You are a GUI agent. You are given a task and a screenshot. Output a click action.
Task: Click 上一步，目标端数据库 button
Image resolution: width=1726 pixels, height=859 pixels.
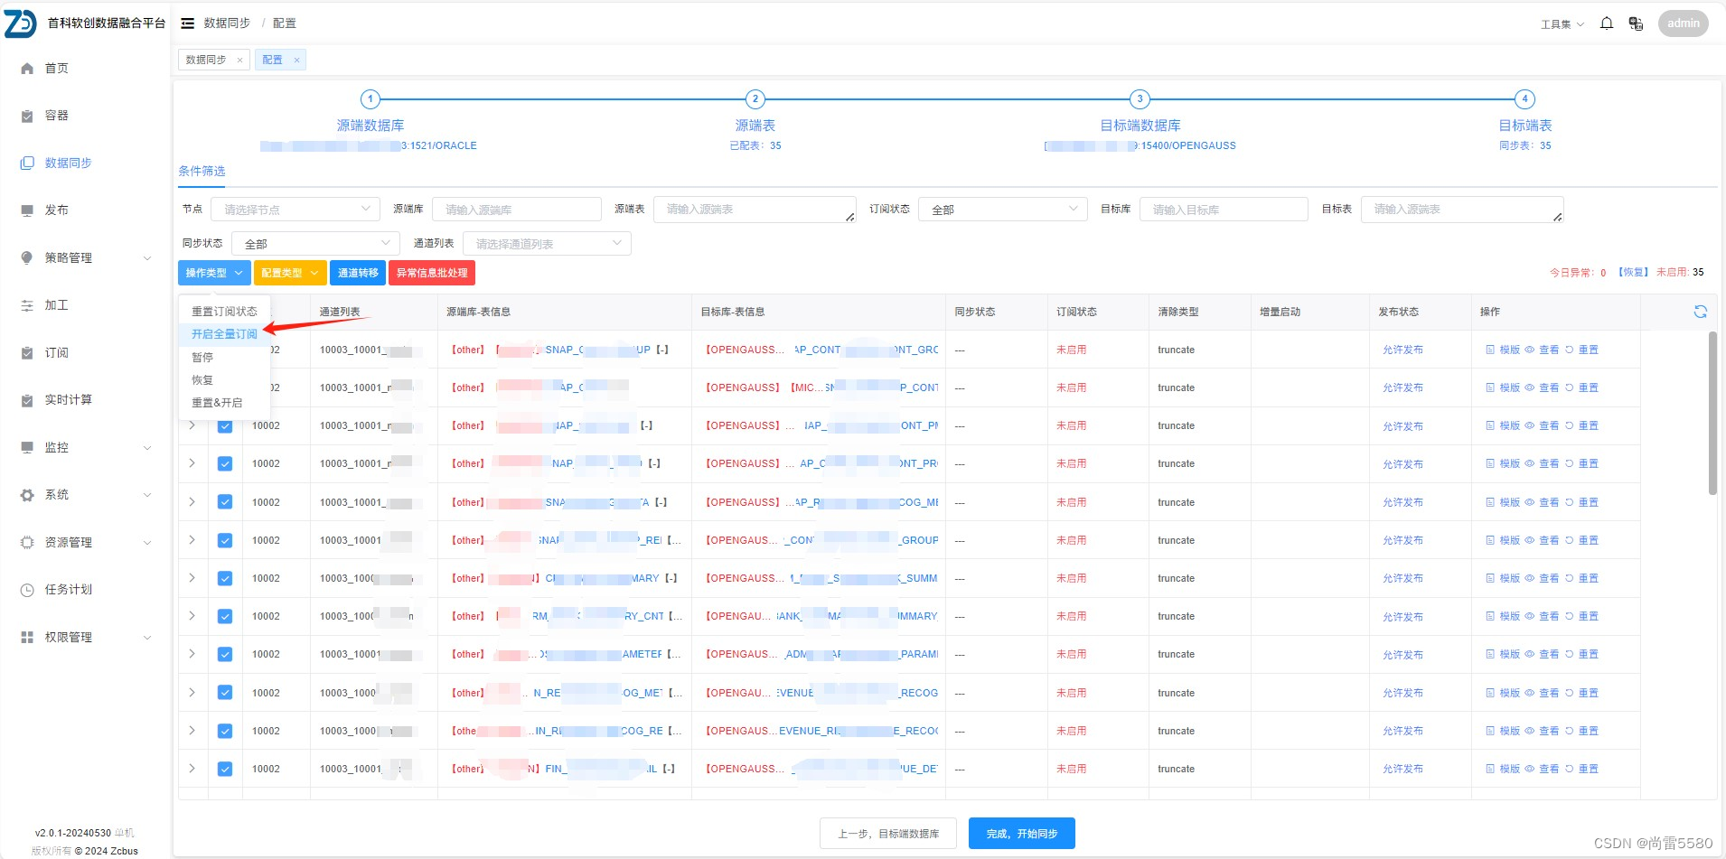(x=888, y=834)
